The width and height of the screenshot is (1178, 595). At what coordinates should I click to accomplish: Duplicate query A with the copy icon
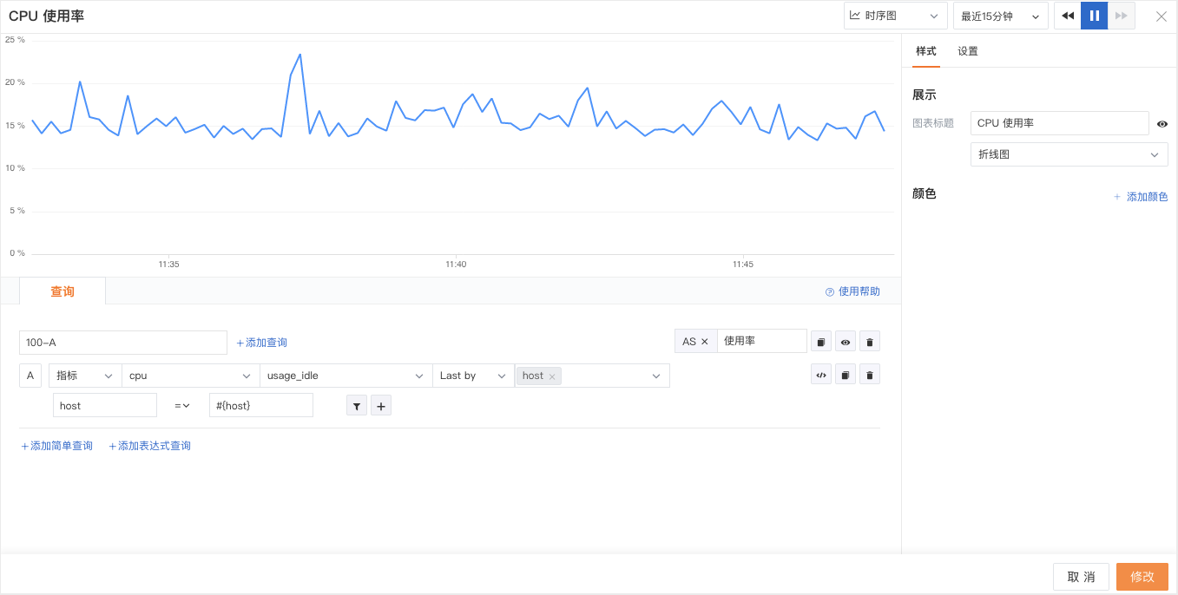tap(846, 375)
